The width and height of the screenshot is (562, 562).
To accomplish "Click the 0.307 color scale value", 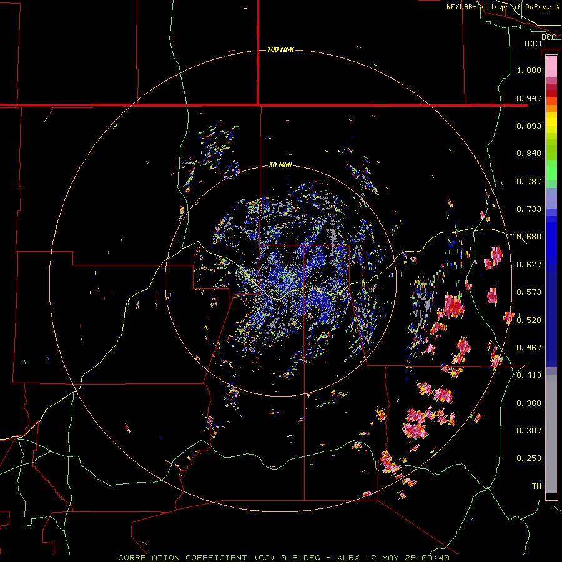I will pos(529,431).
